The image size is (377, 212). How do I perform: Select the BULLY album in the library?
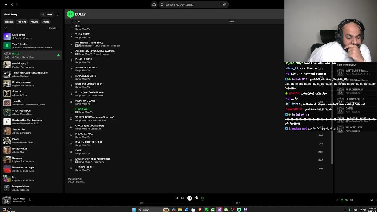pyautogui.click(x=32, y=55)
